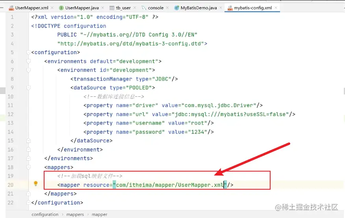Click the jdbc:mysql:///mybatis?useSSL=false value

point(230,114)
